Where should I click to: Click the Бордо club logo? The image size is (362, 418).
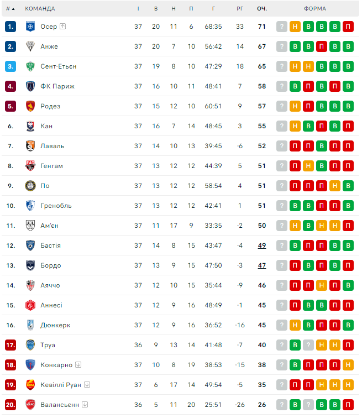pyautogui.click(x=30, y=265)
